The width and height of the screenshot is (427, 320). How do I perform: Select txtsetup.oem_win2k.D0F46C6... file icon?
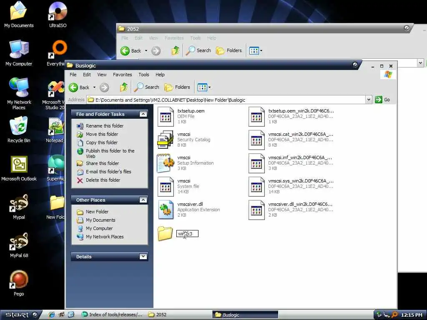(x=256, y=117)
